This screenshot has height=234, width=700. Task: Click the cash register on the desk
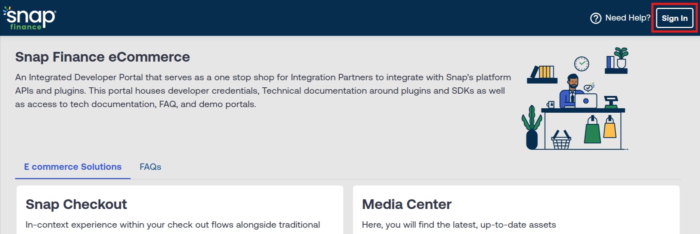coord(611,102)
